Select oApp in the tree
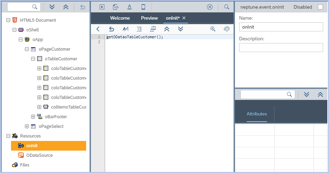This screenshot has width=329, height=173. click(x=38, y=40)
